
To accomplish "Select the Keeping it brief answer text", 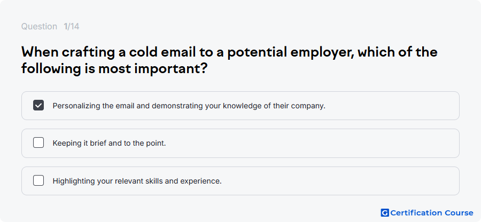I will click(109, 144).
